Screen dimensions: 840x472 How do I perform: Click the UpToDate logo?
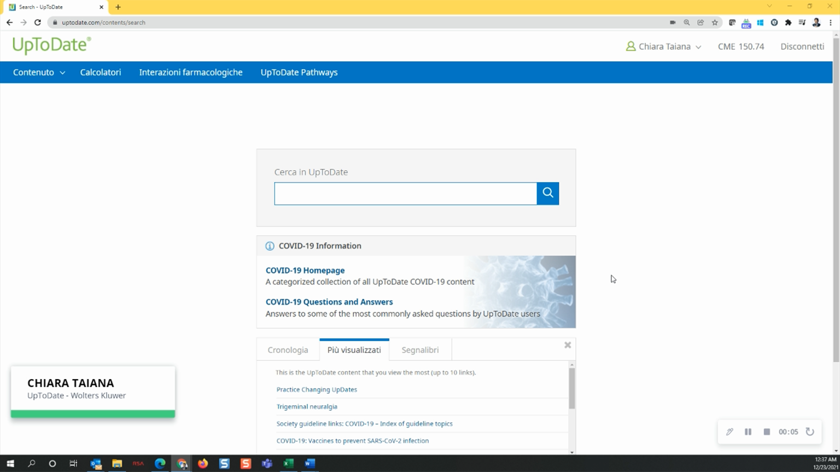point(51,45)
